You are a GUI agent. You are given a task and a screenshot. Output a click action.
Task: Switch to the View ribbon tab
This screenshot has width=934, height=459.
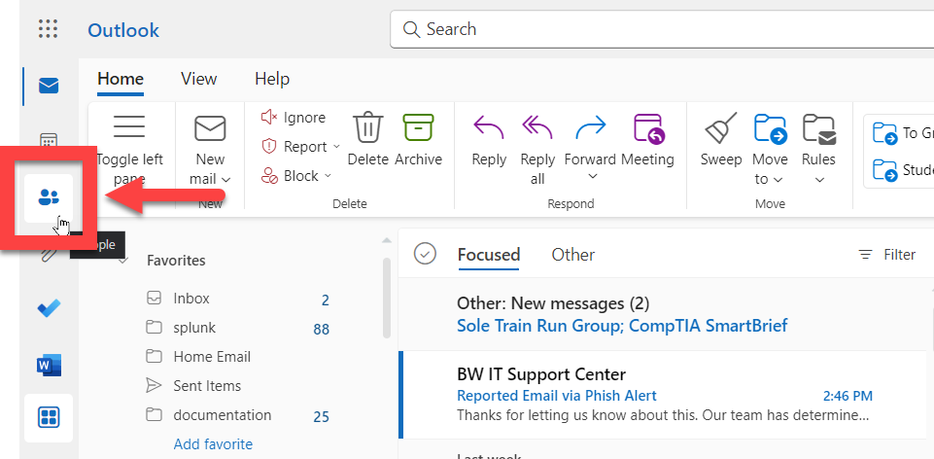pos(199,80)
